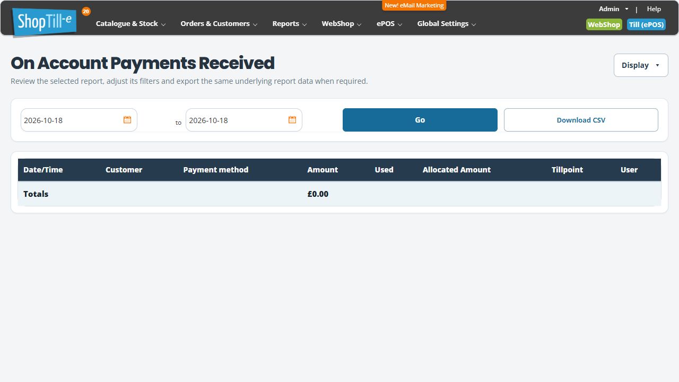This screenshot has width=679, height=382.
Task: Click the end date input field
Action: [244, 120]
